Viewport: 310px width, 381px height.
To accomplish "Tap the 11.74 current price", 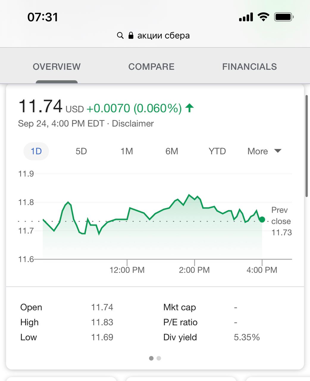I will point(40,107).
